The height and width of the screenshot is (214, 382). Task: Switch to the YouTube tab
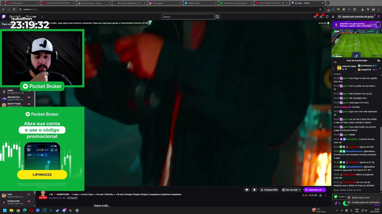click(23, 3)
